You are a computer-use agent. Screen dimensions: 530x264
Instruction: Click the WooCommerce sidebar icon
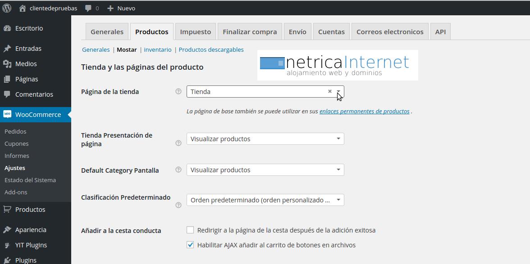[7, 114]
